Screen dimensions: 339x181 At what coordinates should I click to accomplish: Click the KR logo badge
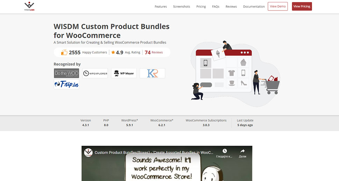point(153,73)
